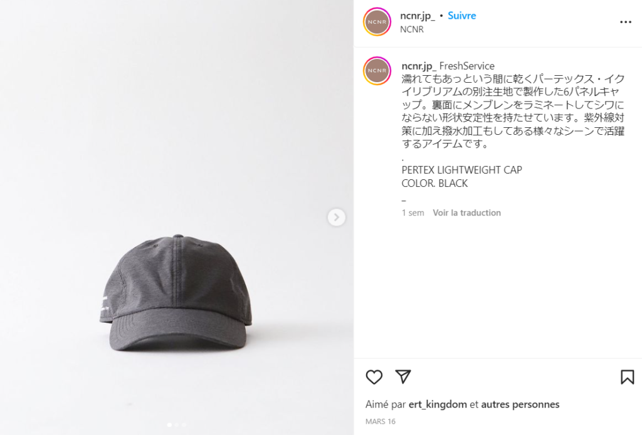
Task: Like the post with the heart icon
Action: 374,377
